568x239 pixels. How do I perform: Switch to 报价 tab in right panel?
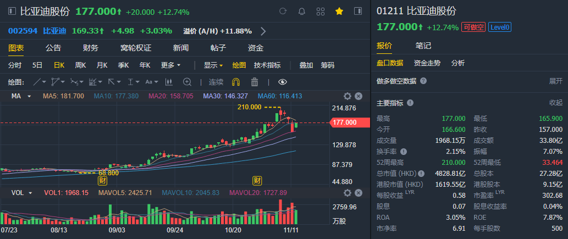click(x=384, y=46)
